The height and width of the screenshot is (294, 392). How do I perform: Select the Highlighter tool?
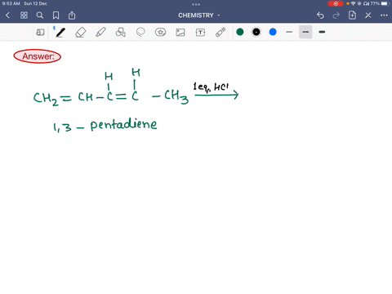click(x=100, y=32)
